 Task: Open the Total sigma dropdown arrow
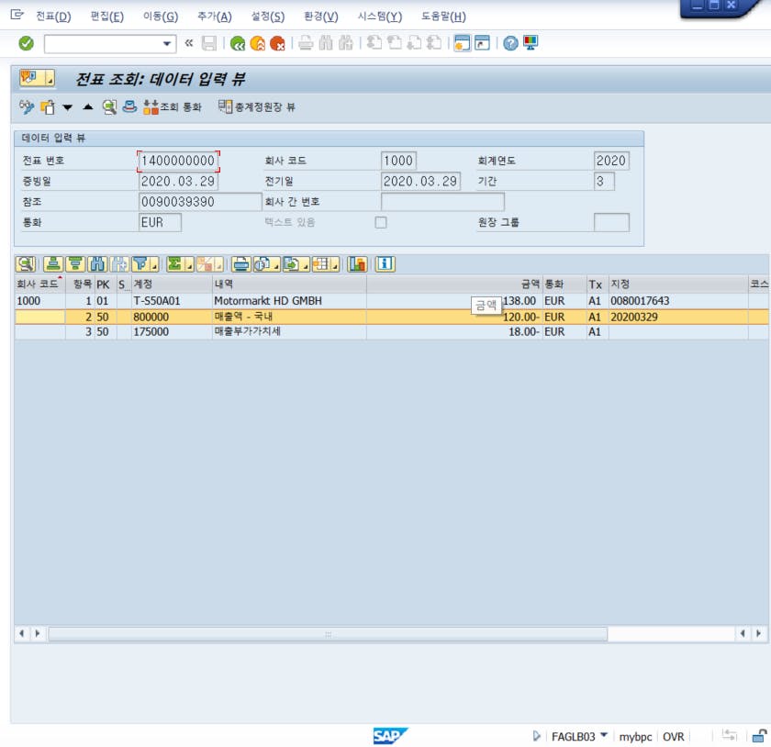coord(189,266)
